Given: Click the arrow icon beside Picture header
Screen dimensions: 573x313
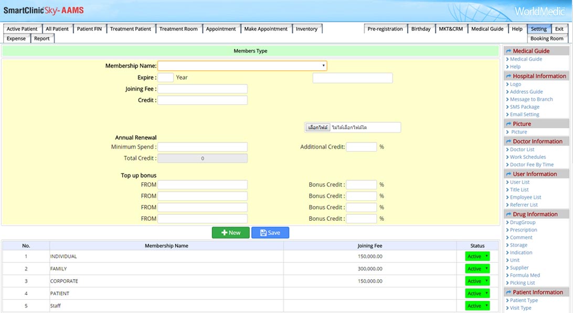Looking at the screenshot, I should point(508,124).
